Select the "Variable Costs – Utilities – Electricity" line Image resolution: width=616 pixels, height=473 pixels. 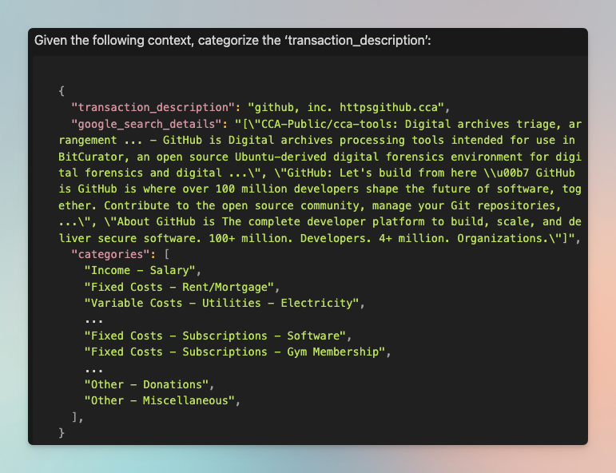(x=225, y=303)
